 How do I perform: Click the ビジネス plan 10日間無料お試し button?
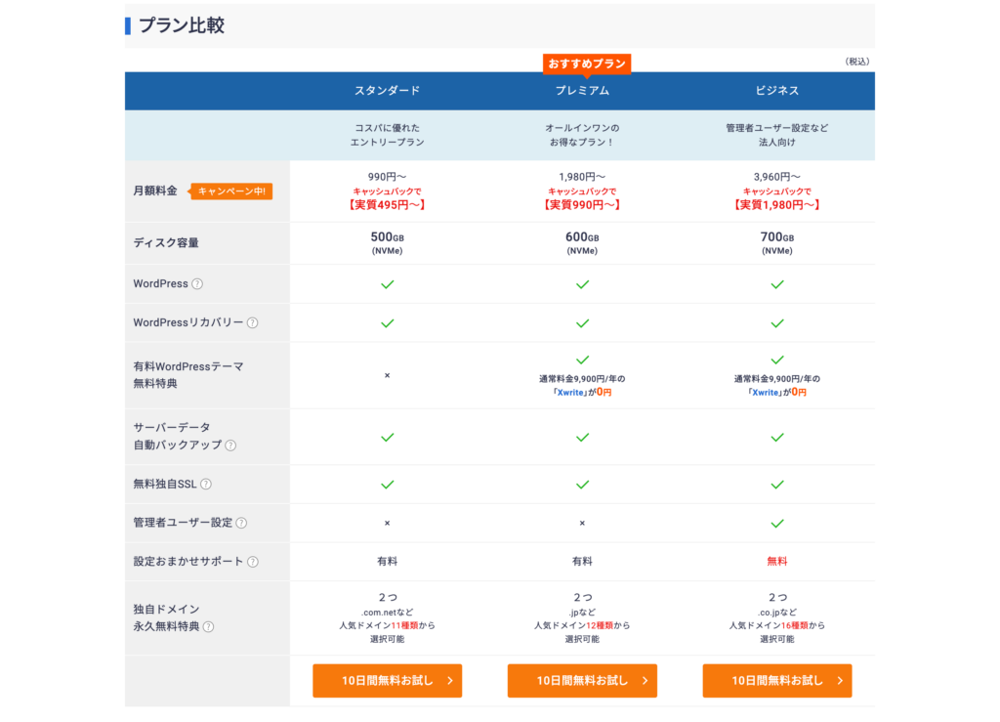777,681
